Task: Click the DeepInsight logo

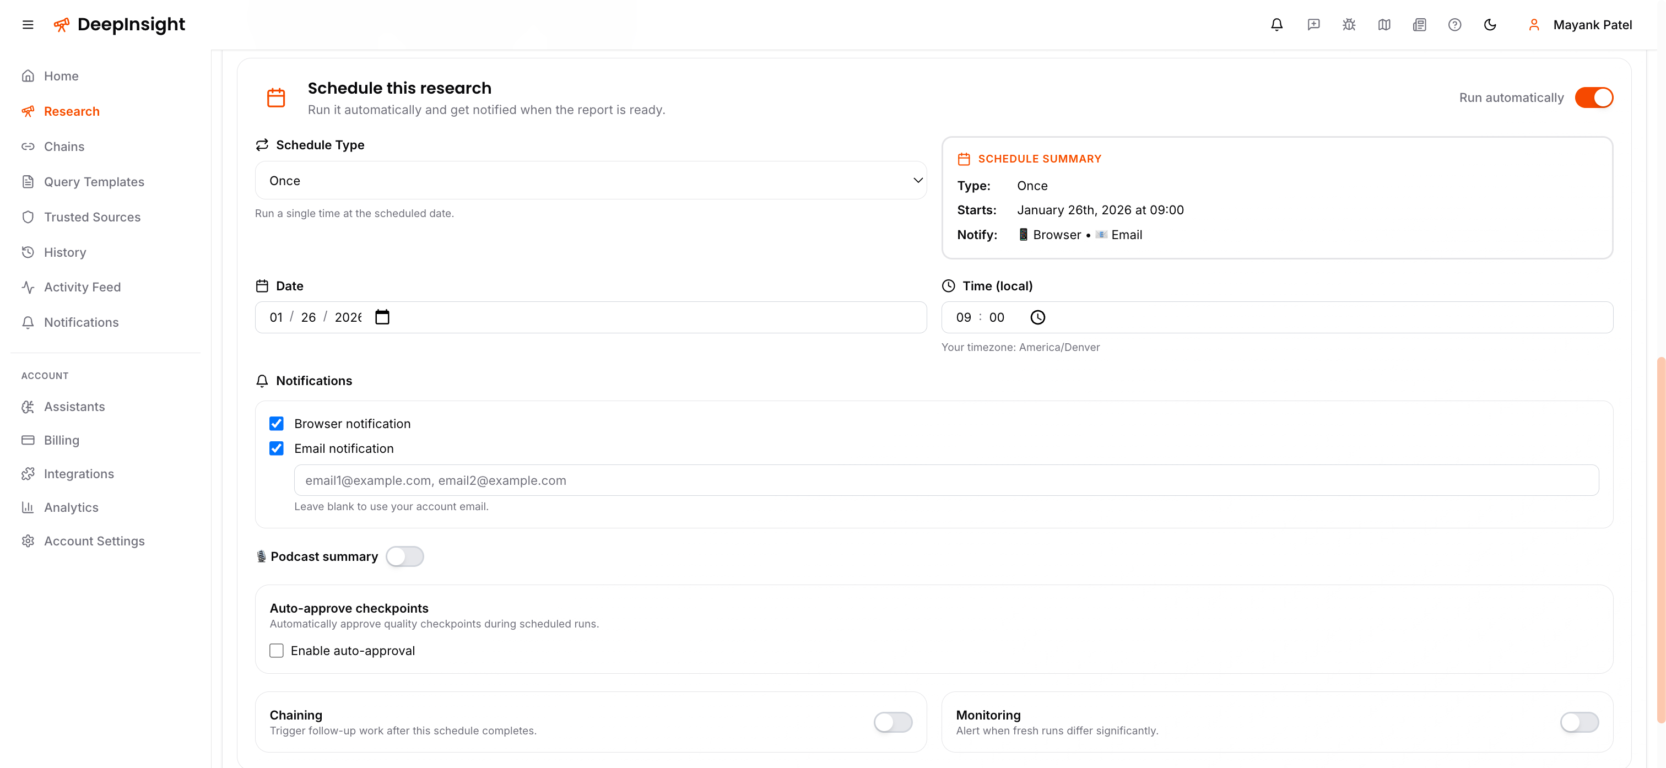Action: (x=119, y=24)
